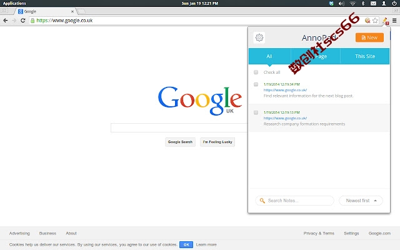Create a new note with New button
The width and height of the screenshot is (400, 250).
click(369, 37)
